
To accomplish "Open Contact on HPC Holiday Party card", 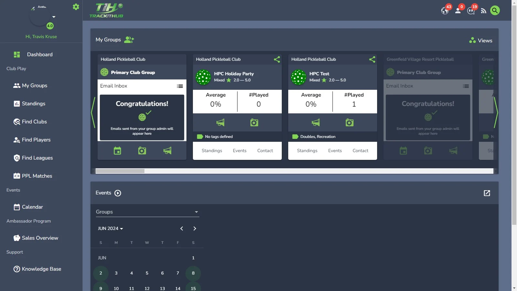I will coord(265,151).
